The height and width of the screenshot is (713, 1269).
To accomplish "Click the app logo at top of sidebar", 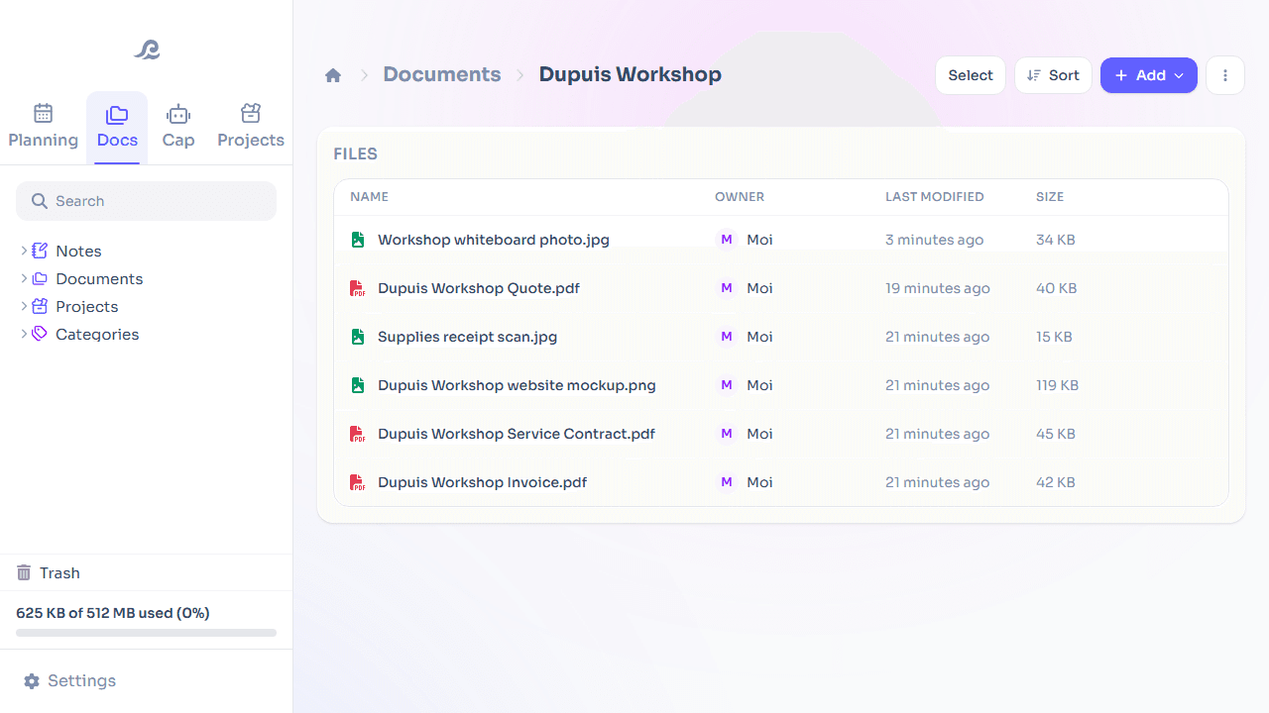I will click(x=147, y=50).
